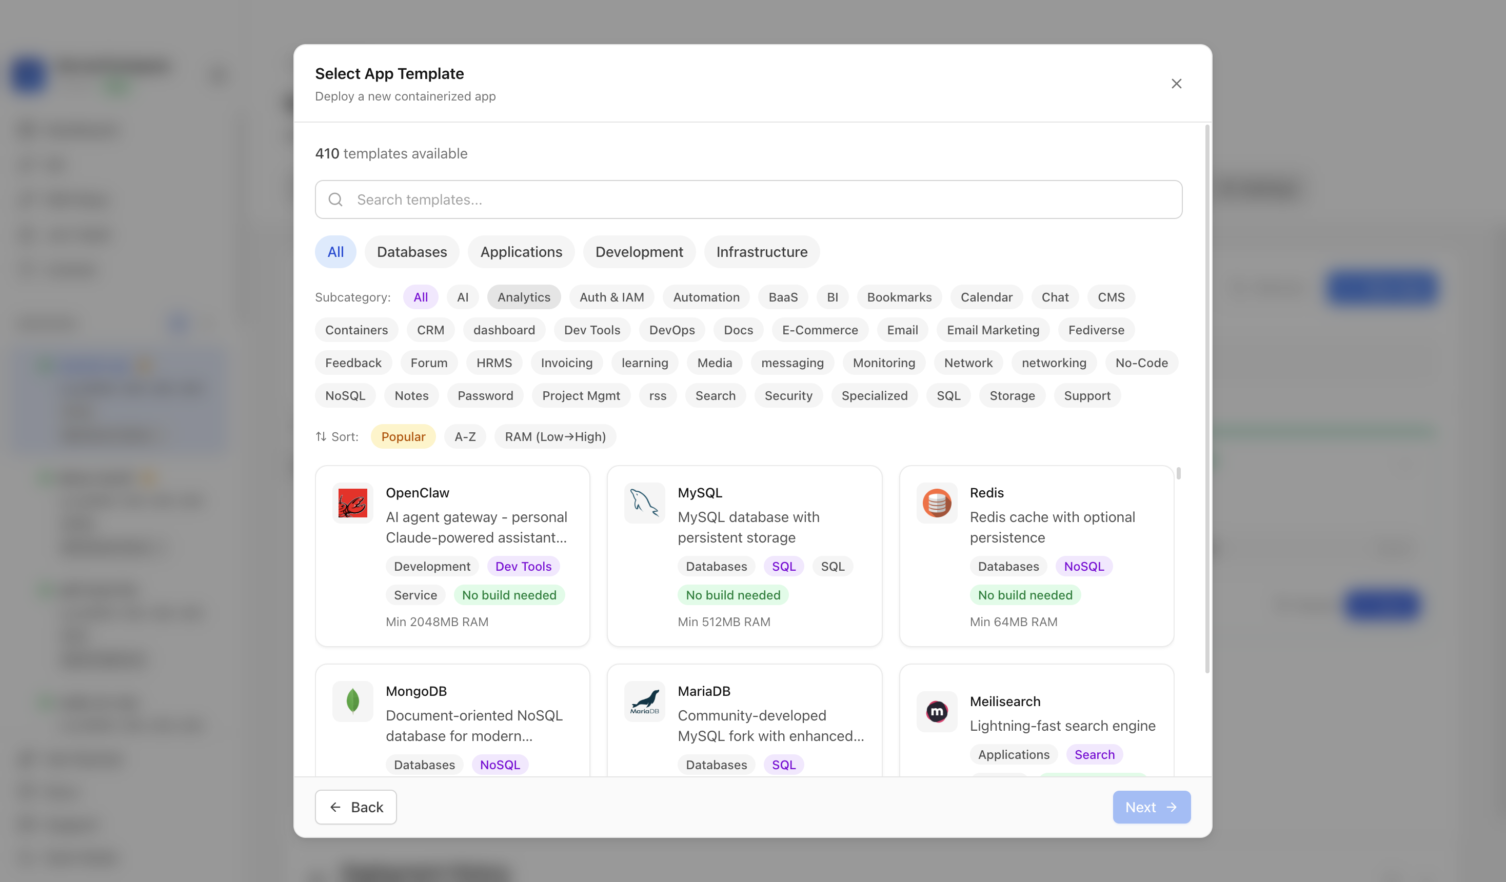The image size is (1506, 882).
Task: Filter by Project Mgmt subcategory
Action: (581, 395)
